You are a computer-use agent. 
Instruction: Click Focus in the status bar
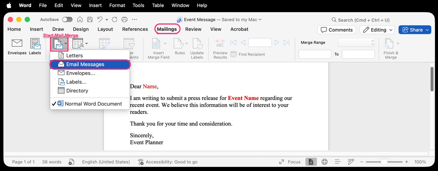(290, 162)
